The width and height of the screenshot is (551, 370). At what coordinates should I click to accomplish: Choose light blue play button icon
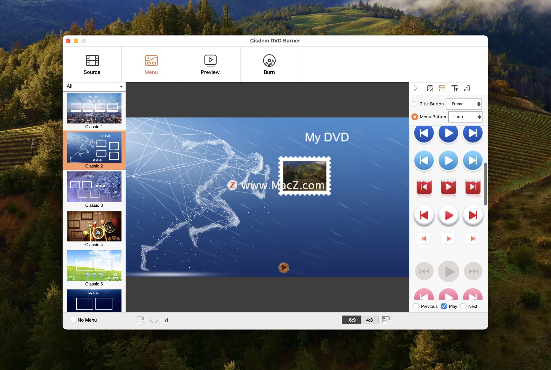[x=448, y=160]
